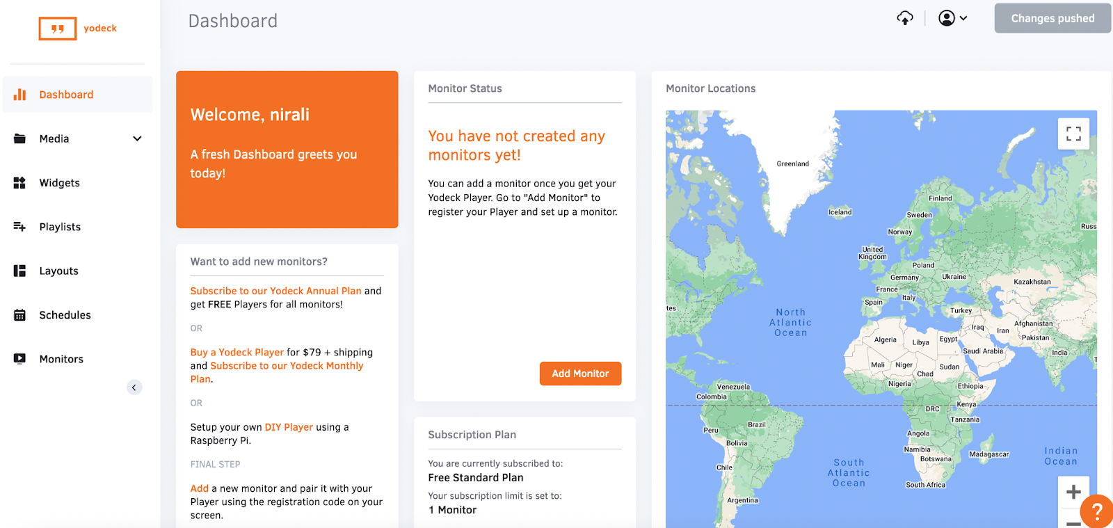Image resolution: width=1113 pixels, height=528 pixels.
Task: Click 'You have not created any monitors yet'
Action: (516, 145)
